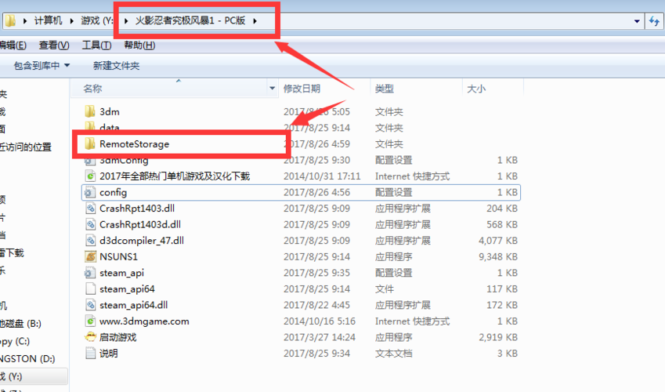
Task: Select the C: drive in the navigation pane
Action: pyautogui.click(x=15, y=342)
